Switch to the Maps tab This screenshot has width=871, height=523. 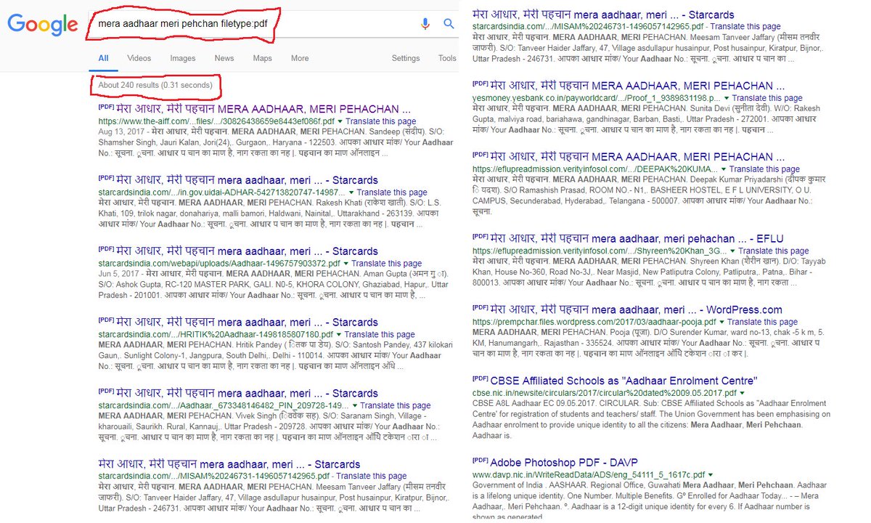263,58
